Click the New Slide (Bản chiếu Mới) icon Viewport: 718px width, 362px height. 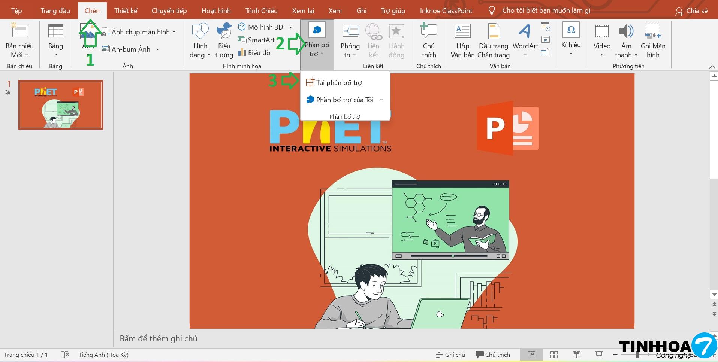pyautogui.click(x=19, y=31)
